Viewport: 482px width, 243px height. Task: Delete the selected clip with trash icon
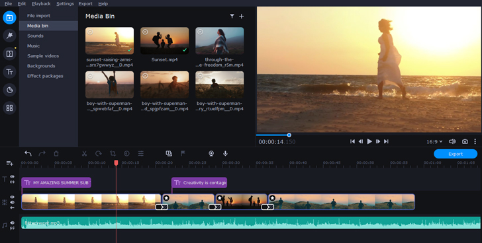point(56,153)
